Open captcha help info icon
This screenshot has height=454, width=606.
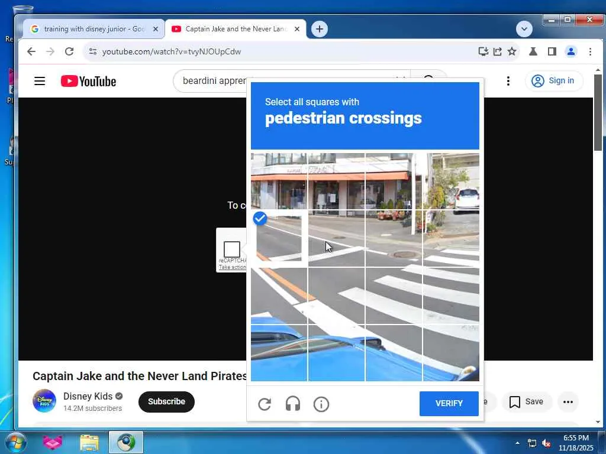coord(321,404)
